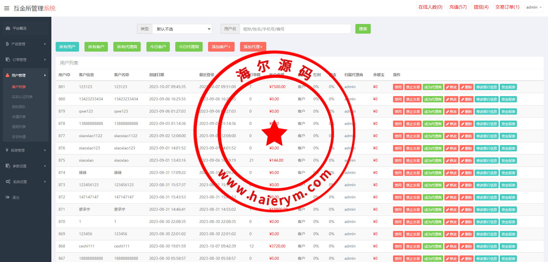Viewport: 548px width, 262px height.
Task: Open 充值(57) notification link
Action: click(458, 7)
